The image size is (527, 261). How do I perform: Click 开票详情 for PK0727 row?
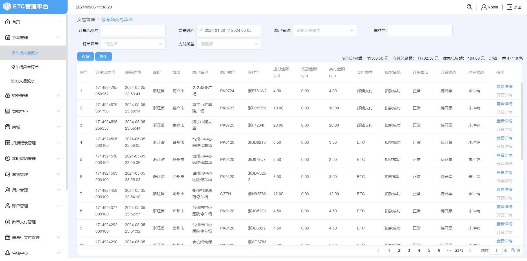coord(504,112)
